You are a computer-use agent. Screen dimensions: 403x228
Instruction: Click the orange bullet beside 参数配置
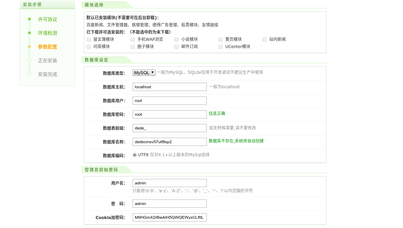click(x=29, y=46)
